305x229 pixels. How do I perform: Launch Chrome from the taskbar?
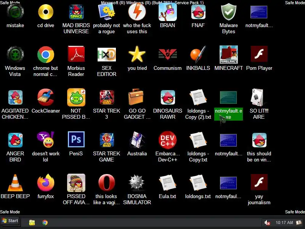[x=45, y=223]
